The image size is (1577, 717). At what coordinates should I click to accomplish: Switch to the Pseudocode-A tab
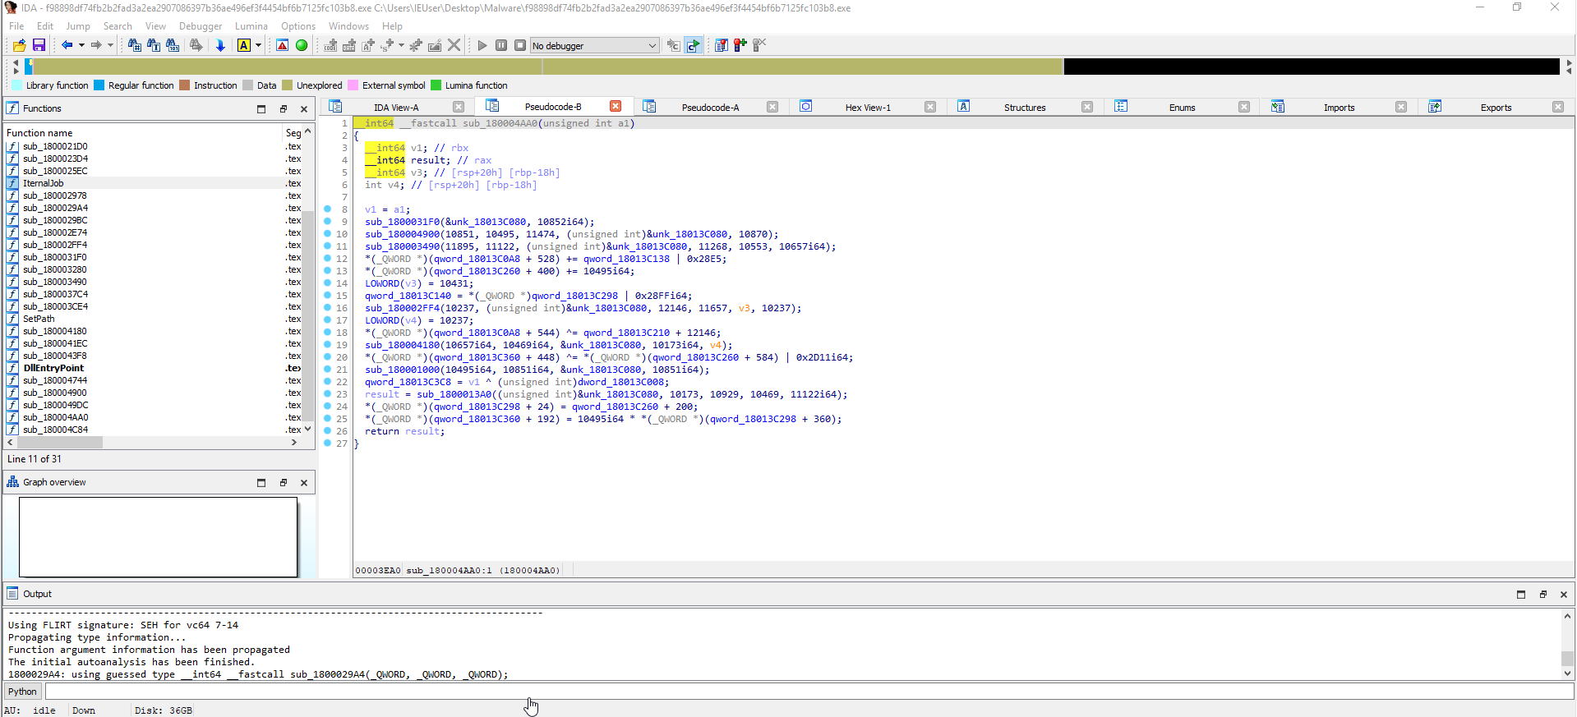click(x=710, y=108)
